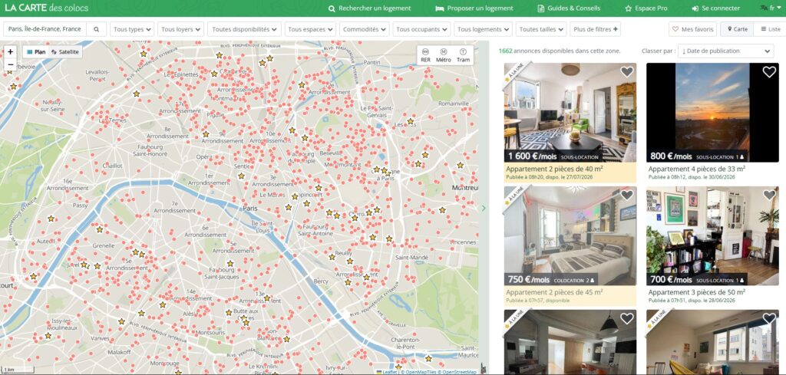Favorite the 800 €/mois listing heart
786x375 pixels.
769,72
